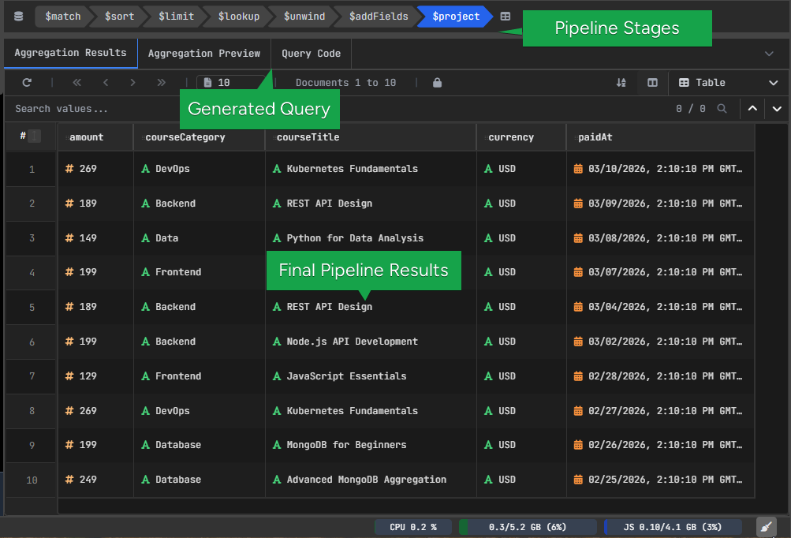Click Frontend category in row 7

200,376
